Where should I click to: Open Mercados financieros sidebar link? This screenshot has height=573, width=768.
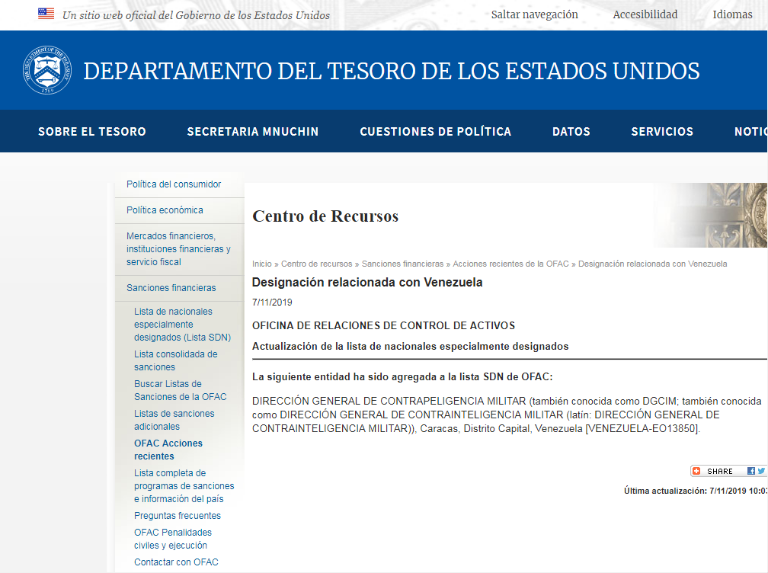(x=178, y=249)
